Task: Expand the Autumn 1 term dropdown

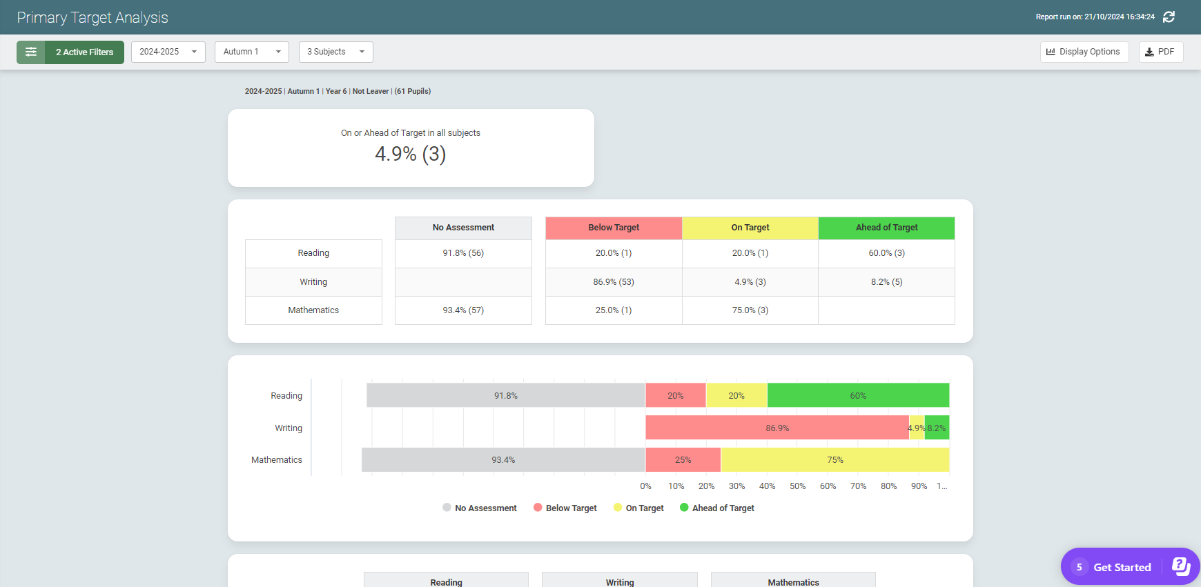Action: (x=251, y=52)
